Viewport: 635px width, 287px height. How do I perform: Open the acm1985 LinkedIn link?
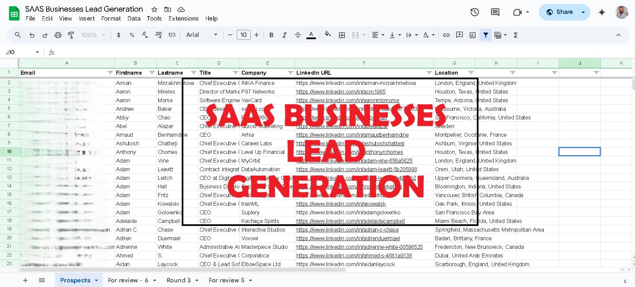coord(341,92)
